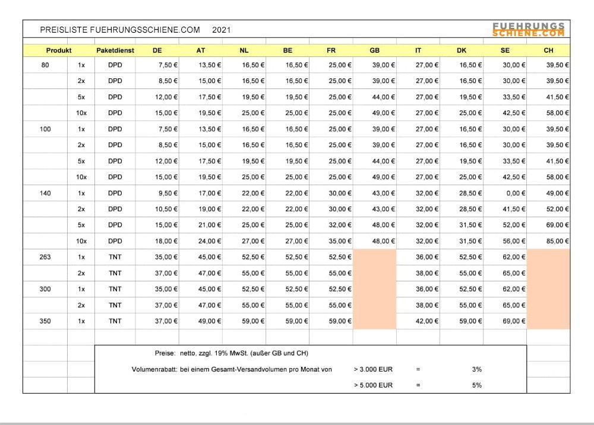The image size is (594, 425).
Task: Click the Volumenrabatt description text
Action: coord(232,369)
